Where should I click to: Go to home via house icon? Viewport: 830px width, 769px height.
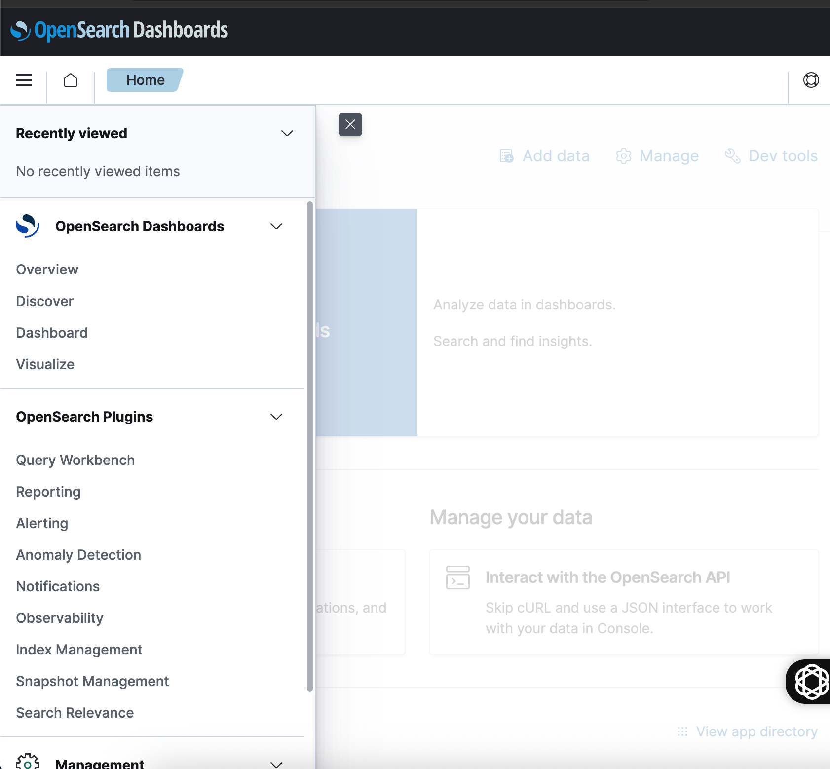71,80
